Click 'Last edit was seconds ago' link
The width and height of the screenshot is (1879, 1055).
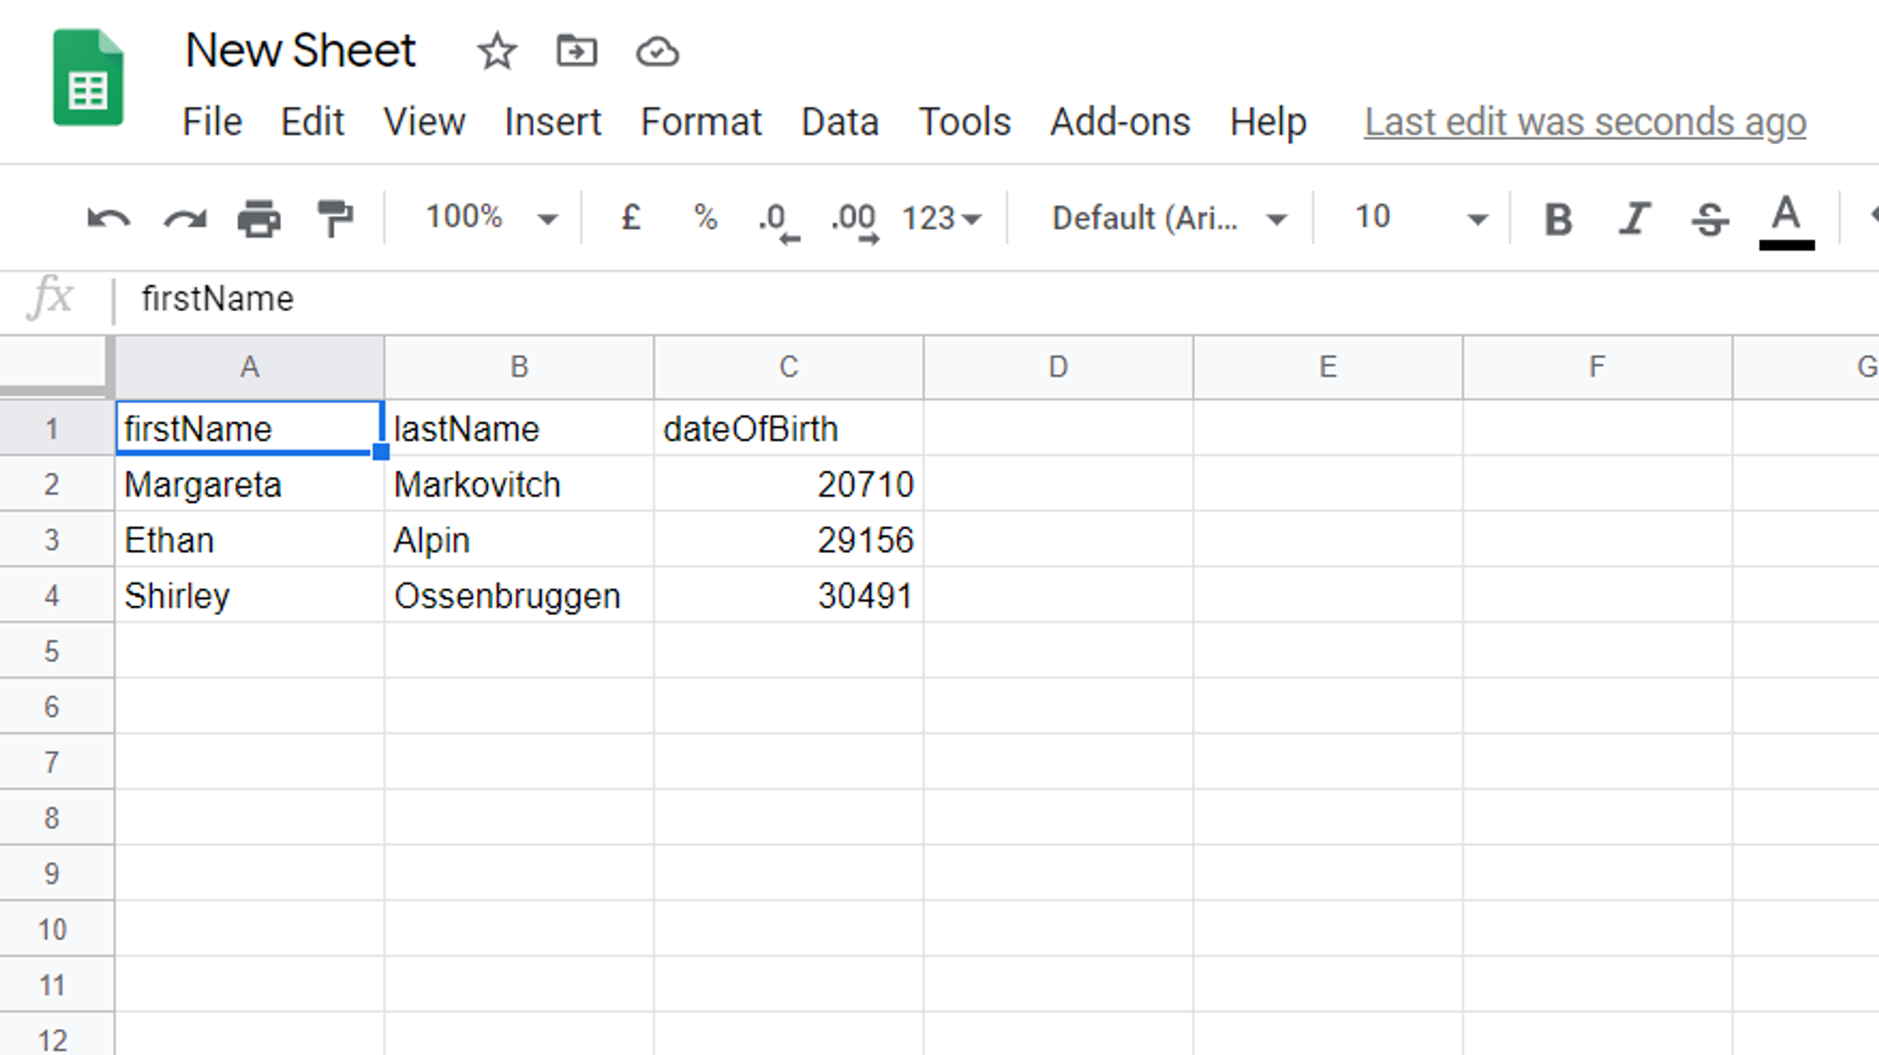(1585, 122)
